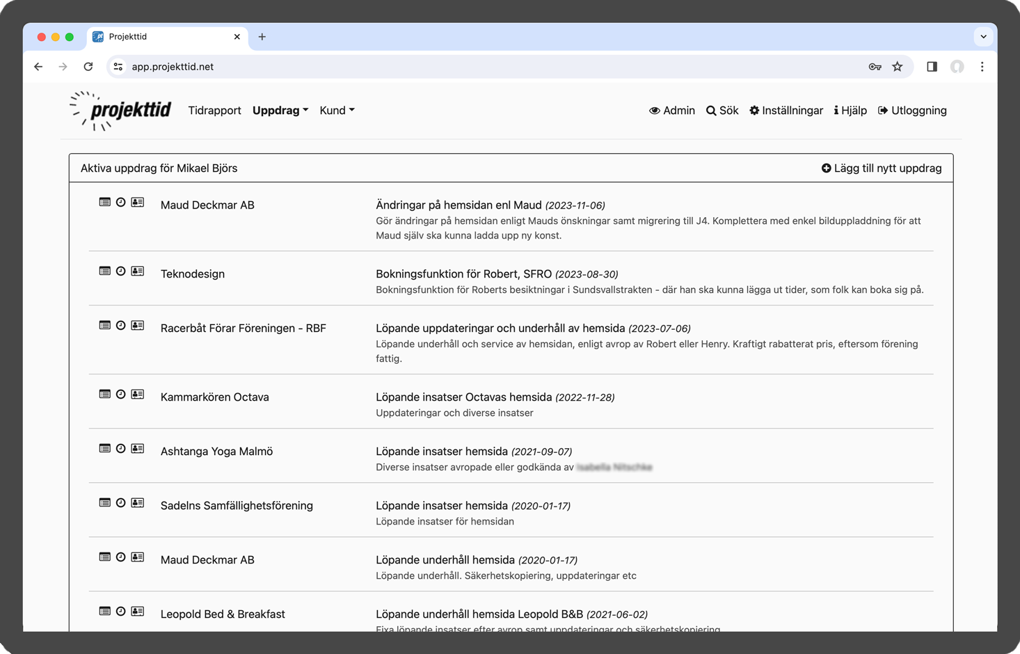Click the Utloggning link
The image size is (1020, 654).
click(912, 111)
